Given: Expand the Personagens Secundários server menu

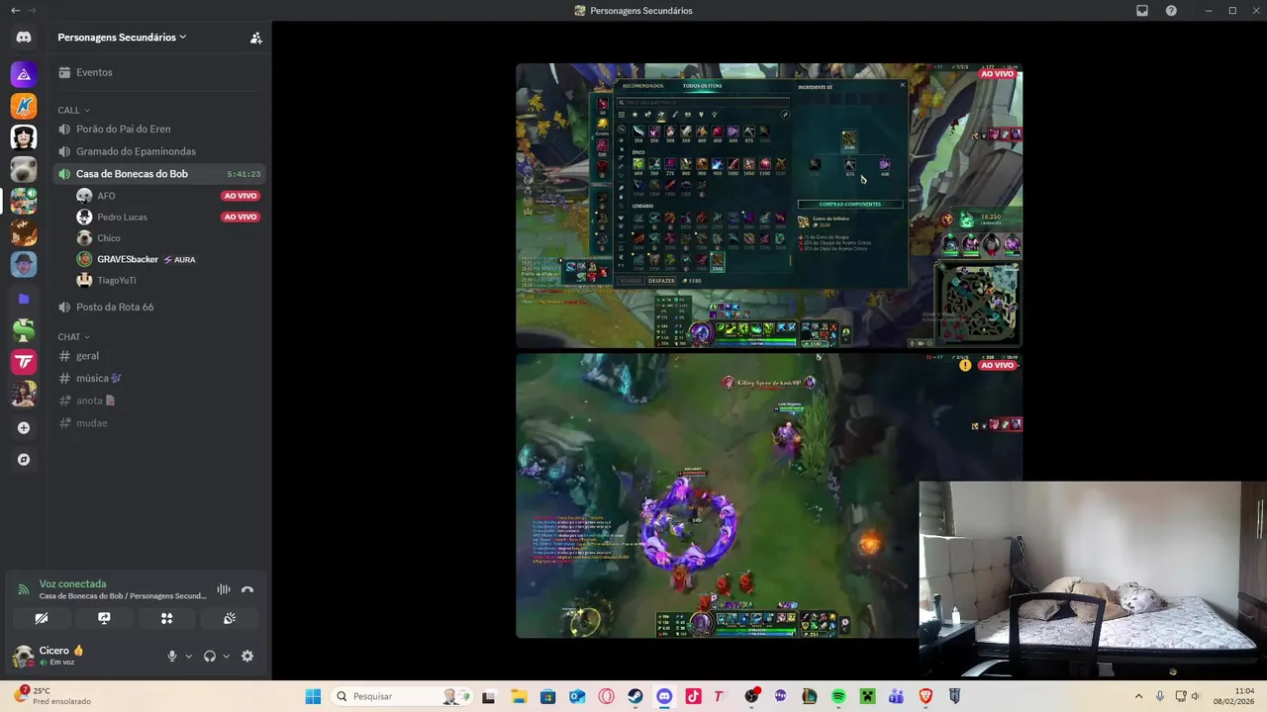Looking at the screenshot, I should [x=122, y=38].
